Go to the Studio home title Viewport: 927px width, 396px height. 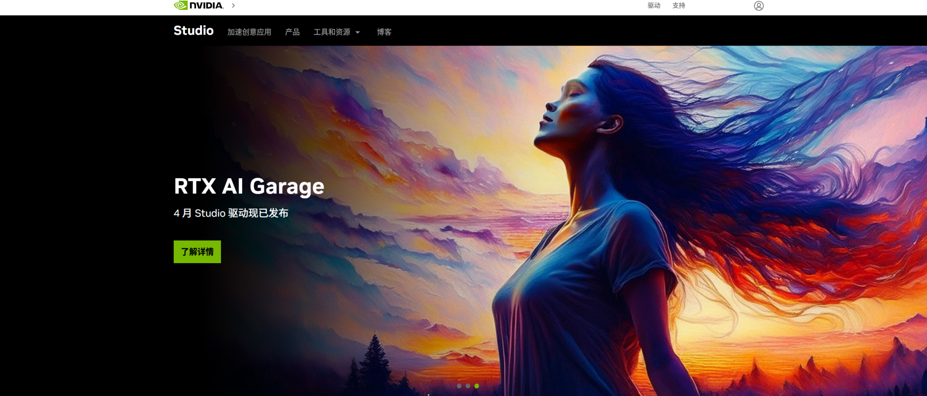point(194,30)
